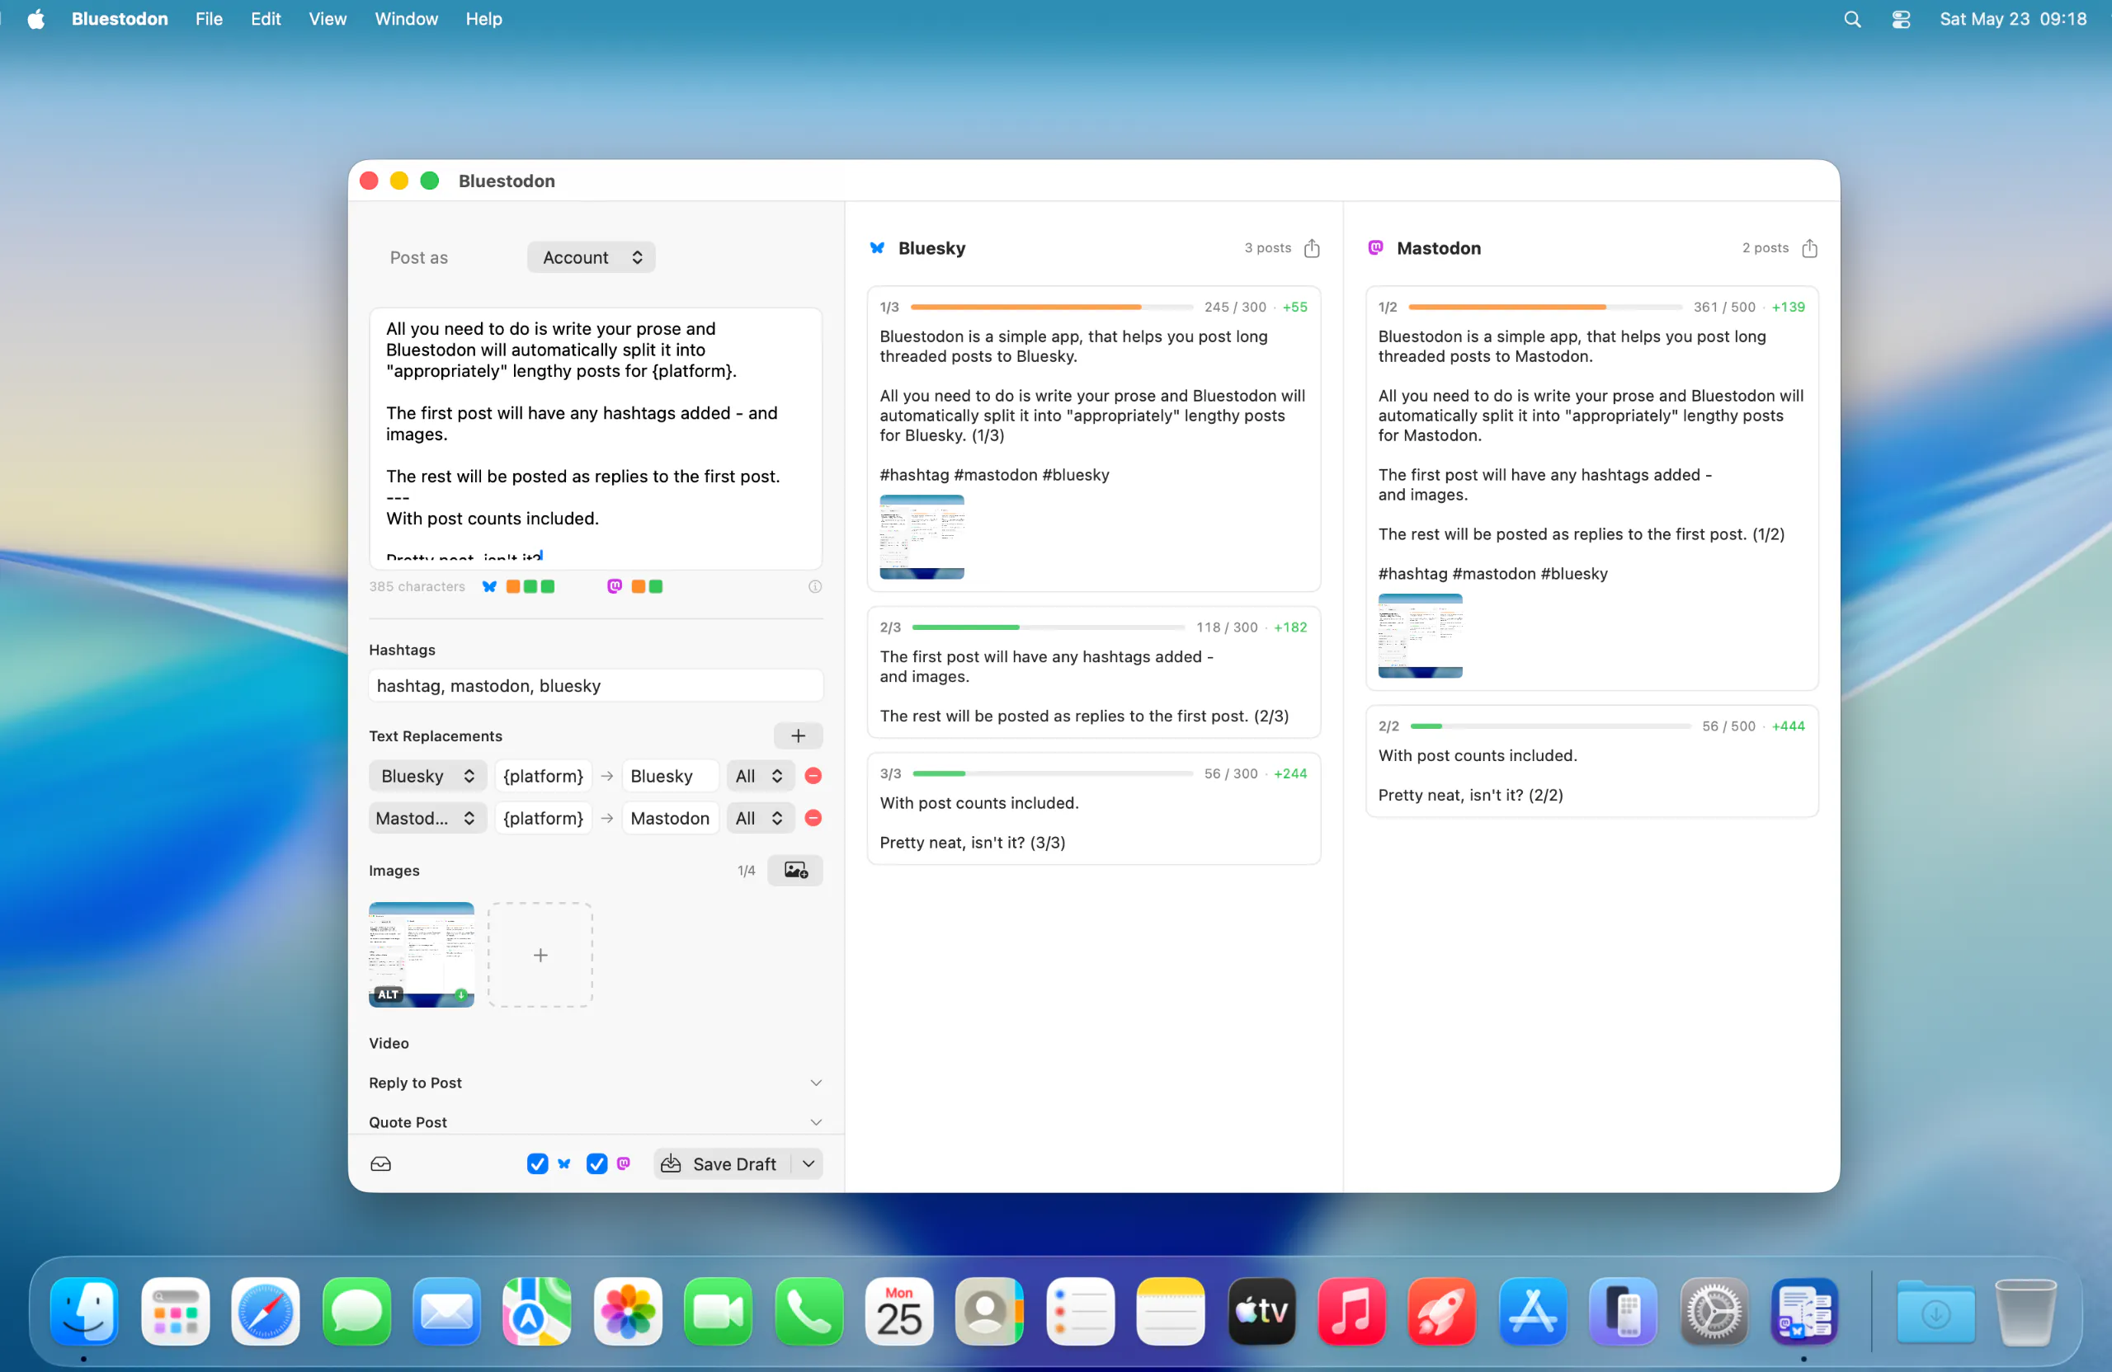Click the Mastodon logo in header
Screen dimensions: 2112x1372
coord(1375,248)
